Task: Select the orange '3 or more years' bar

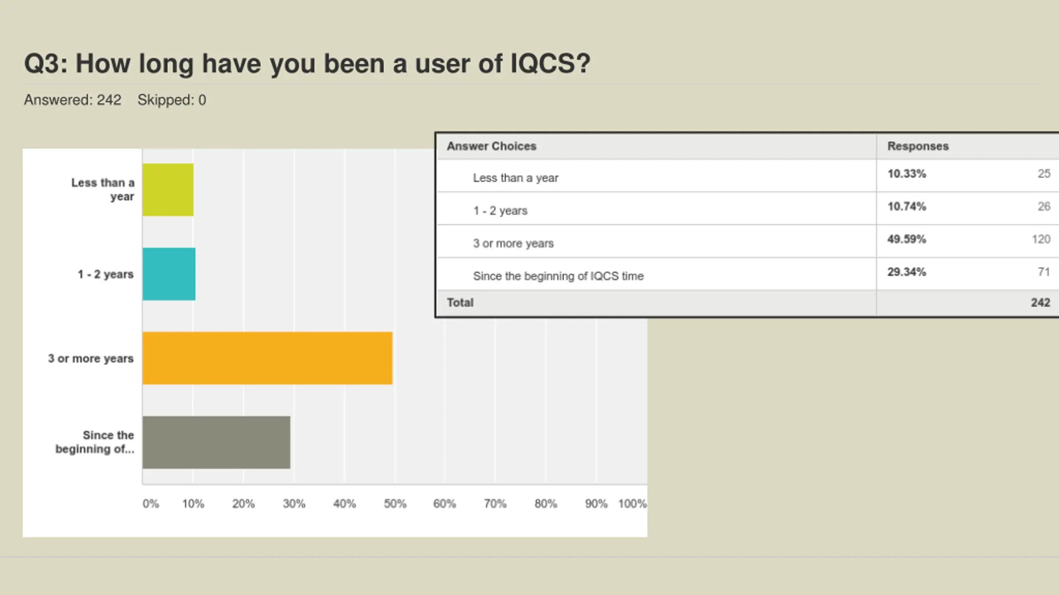Action: pyautogui.click(x=267, y=358)
